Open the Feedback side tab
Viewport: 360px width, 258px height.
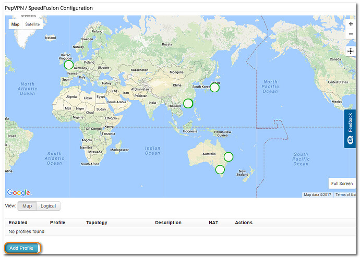pos(350,129)
